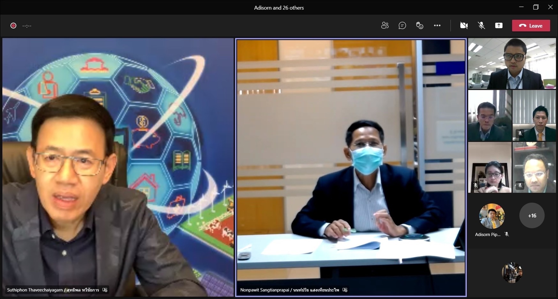The height and width of the screenshot is (299, 558).
Task: Click icon beside Suthiphon Thaveechaiyagarn's name
Action: pos(105,290)
